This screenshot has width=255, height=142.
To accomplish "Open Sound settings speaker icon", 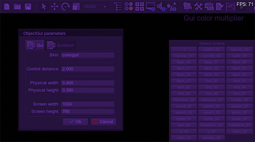I will pos(161,7).
